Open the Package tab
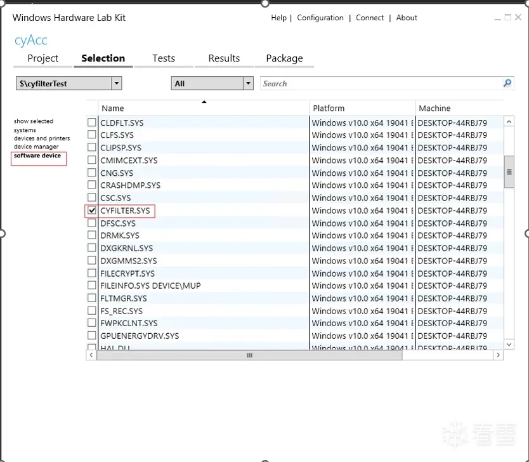 pos(284,58)
